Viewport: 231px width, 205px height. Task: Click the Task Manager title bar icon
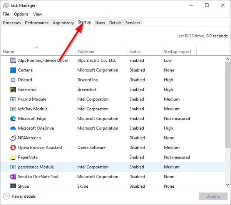coord(6,6)
